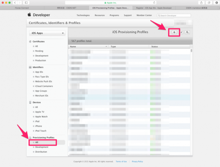Open iCloud Containers
Viewport: 220px width, 167px height.
(x=44, y=86)
